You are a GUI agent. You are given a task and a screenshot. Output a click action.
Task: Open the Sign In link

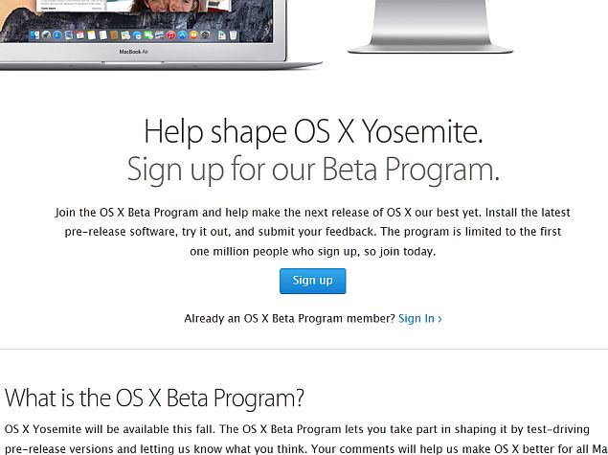(x=417, y=318)
